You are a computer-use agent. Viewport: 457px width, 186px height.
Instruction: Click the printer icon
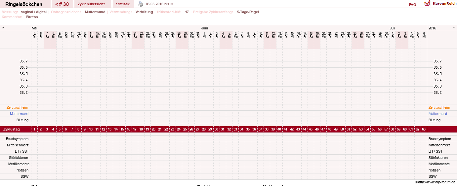141,4
